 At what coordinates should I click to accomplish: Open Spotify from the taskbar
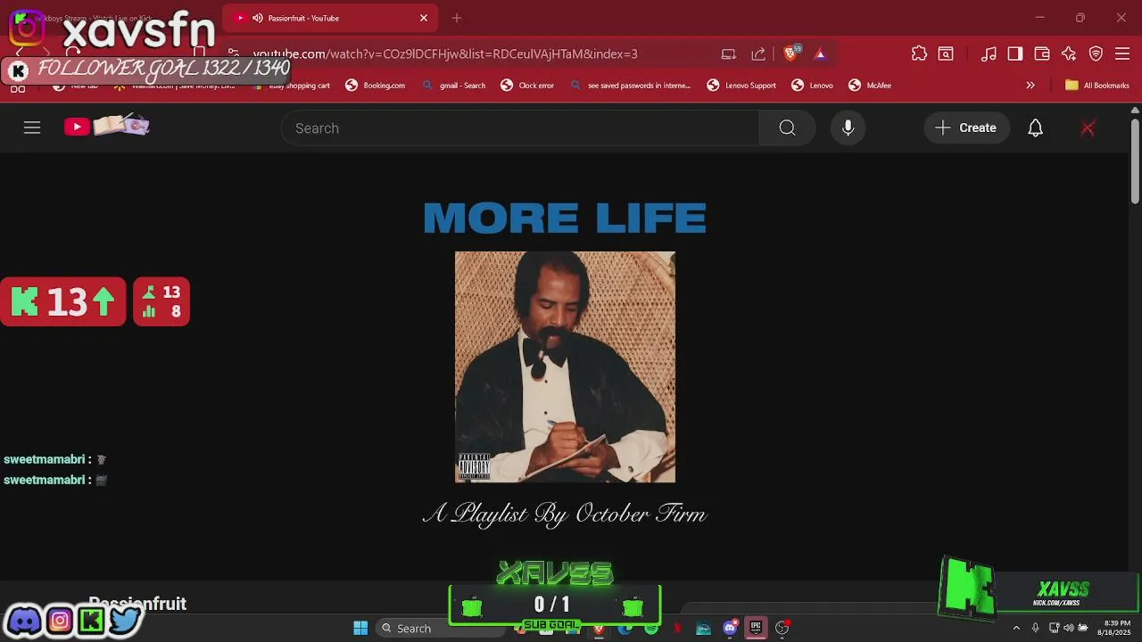click(651, 628)
